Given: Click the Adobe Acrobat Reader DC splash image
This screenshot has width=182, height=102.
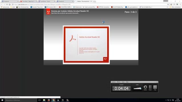Looking at the screenshot, I should tap(86, 45).
